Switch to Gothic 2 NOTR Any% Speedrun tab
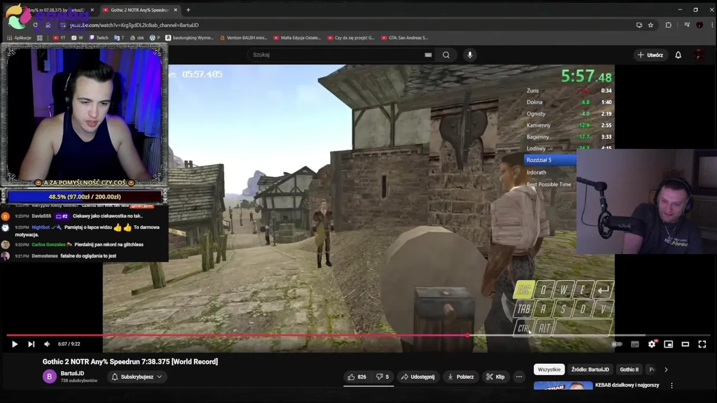 click(139, 10)
